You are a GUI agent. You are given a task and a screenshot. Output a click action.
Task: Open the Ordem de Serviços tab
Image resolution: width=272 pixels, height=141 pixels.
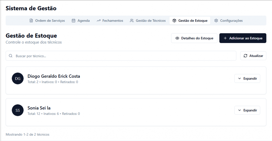point(50,21)
